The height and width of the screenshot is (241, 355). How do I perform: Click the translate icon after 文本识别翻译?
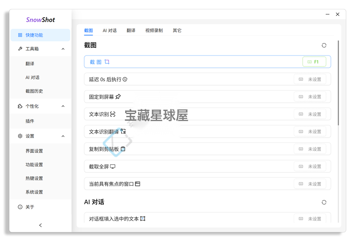coord(123,131)
